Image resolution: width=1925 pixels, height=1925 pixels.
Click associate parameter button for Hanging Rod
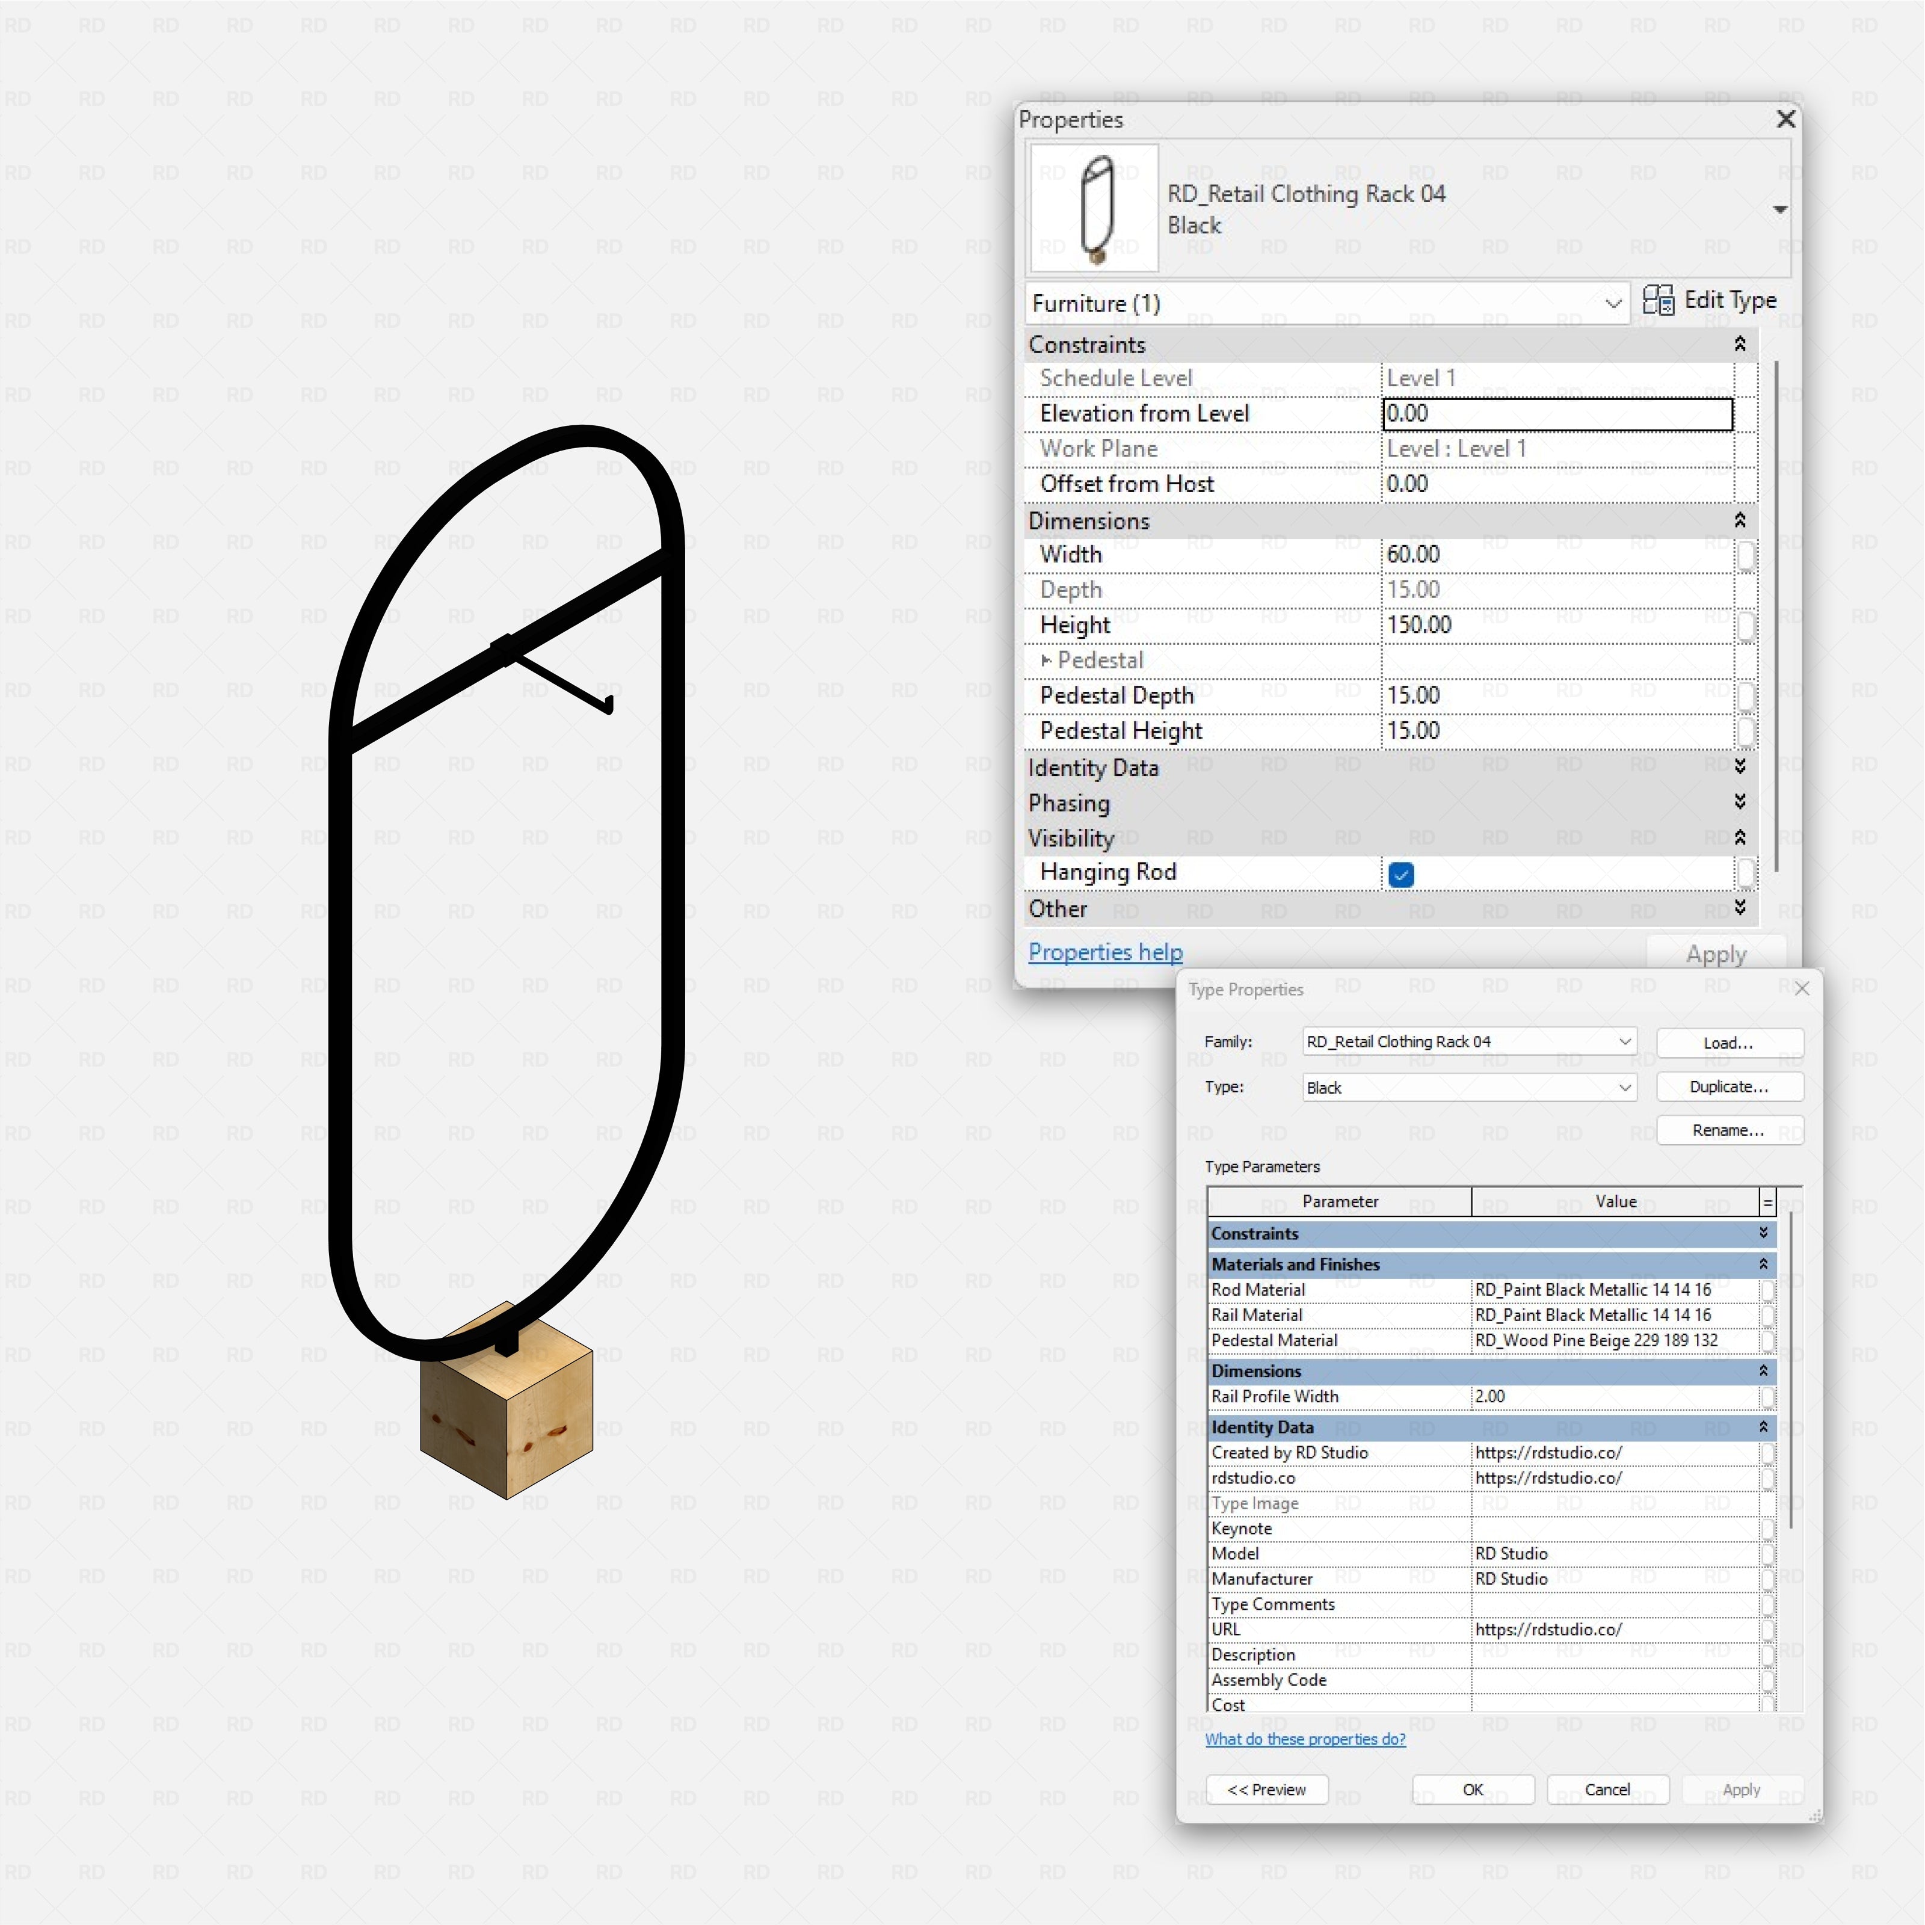pos(1746,874)
